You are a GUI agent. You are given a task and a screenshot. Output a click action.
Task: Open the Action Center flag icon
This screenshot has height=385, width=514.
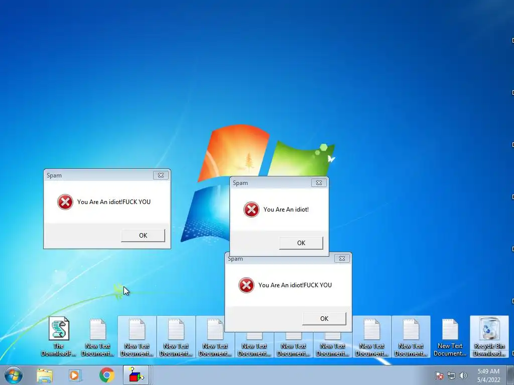[439, 375]
